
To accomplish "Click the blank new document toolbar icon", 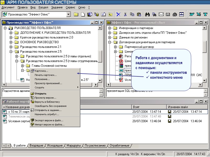I will coord(83,14).
